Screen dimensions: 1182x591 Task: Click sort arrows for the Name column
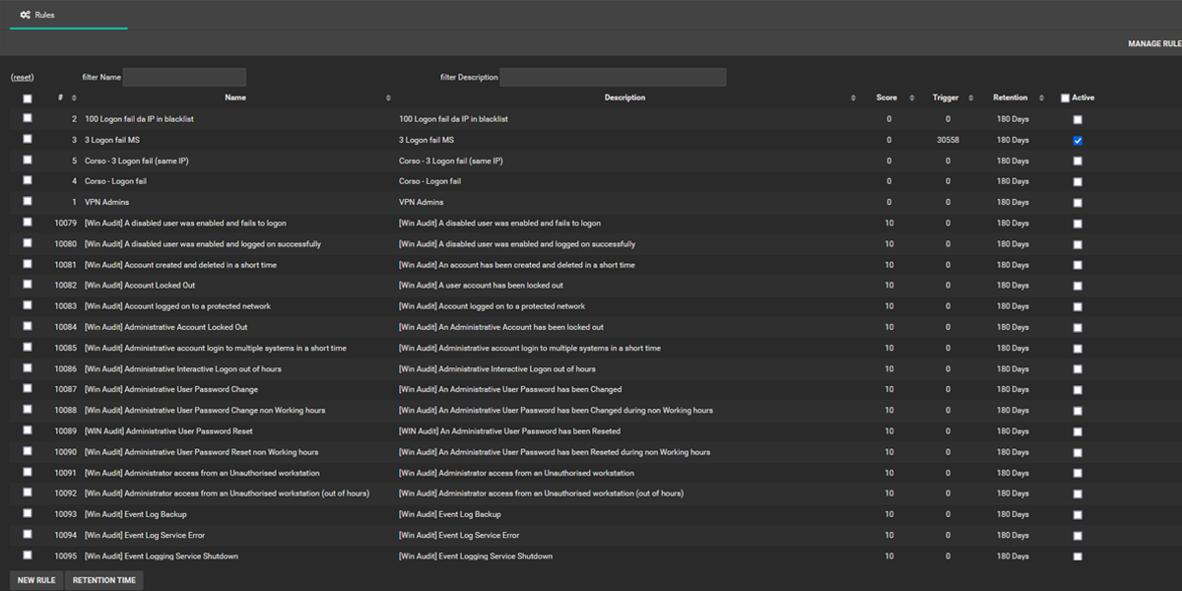click(388, 98)
